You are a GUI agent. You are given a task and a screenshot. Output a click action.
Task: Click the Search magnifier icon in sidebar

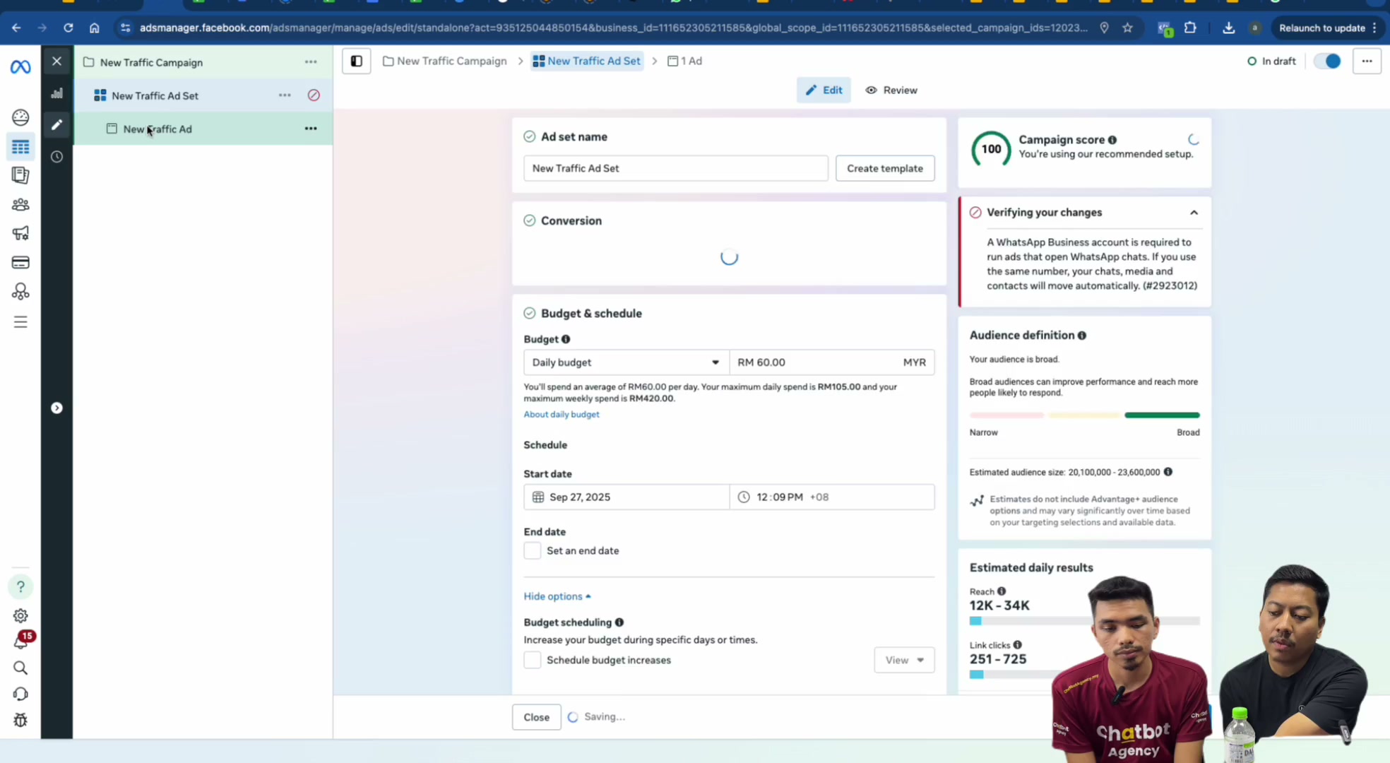(x=20, y=668)
